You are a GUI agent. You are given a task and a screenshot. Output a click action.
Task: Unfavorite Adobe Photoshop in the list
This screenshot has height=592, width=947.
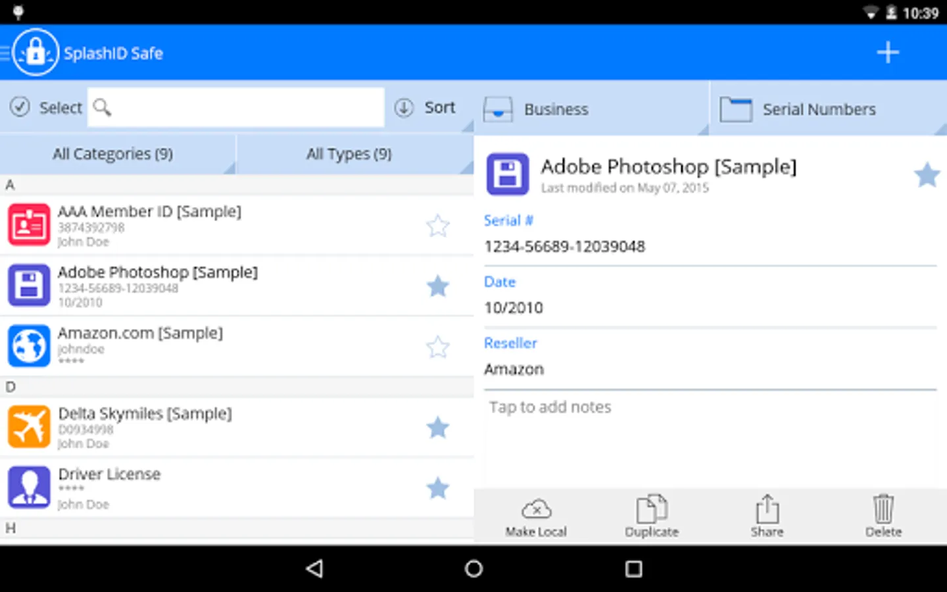click(438, 286)
